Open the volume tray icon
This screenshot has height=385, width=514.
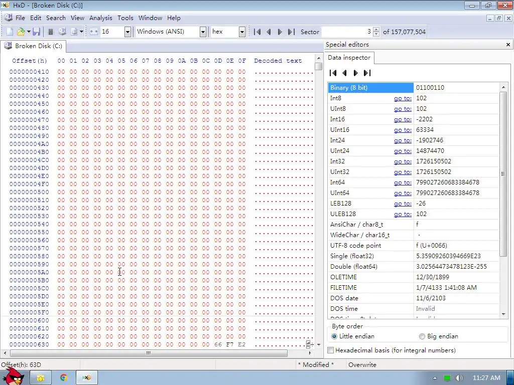[x=459, y=378]
